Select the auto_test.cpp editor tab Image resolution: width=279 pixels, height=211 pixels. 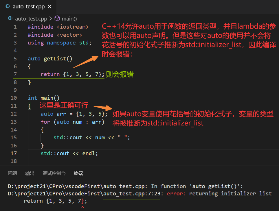click(x=28, y=7)
